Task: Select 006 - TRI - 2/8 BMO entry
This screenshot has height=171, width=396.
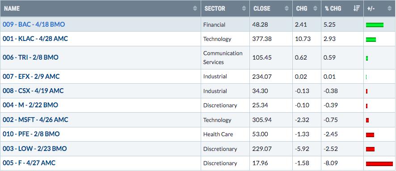Action: coord(30,57)
